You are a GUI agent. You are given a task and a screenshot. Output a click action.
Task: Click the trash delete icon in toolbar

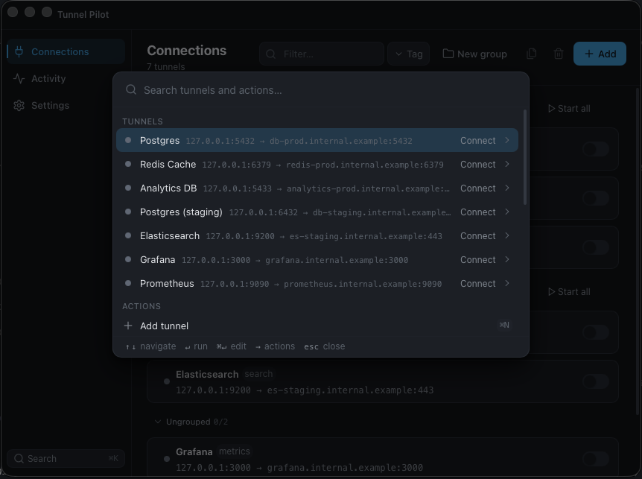559,54
